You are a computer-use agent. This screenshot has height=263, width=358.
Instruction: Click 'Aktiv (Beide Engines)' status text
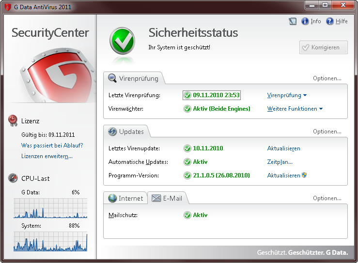(221, 109)
